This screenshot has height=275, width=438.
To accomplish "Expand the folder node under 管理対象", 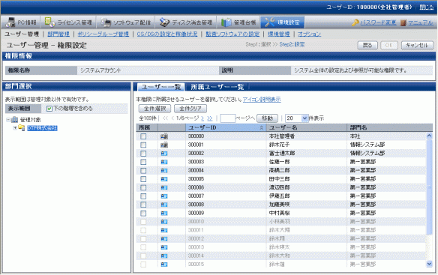I will coord(15,128).
